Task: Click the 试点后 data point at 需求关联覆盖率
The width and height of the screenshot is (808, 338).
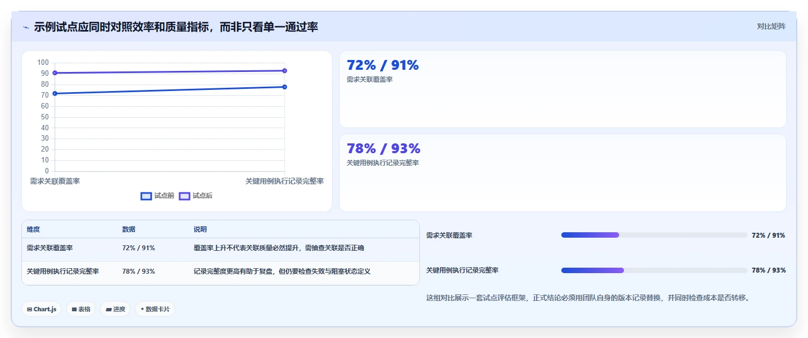Action: pyautogui.click(x=55, y=73)
